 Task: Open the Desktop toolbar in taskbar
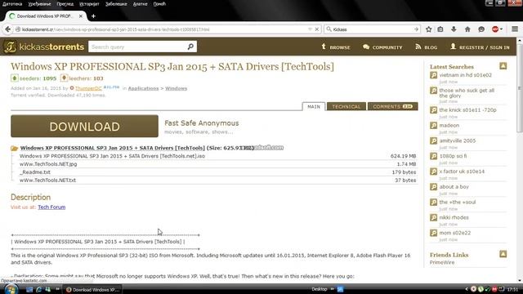coord(320,289)
